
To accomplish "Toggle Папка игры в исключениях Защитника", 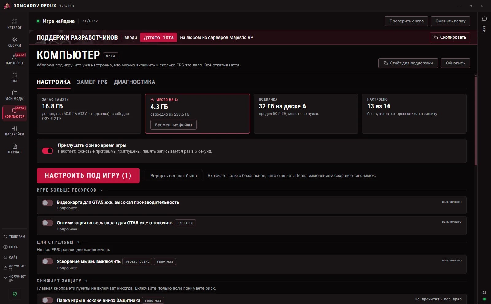I will coord(48,300).
